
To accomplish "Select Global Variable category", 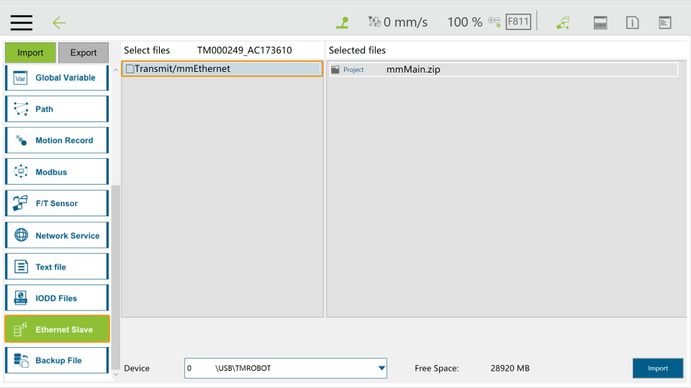I will coord(57,78).
